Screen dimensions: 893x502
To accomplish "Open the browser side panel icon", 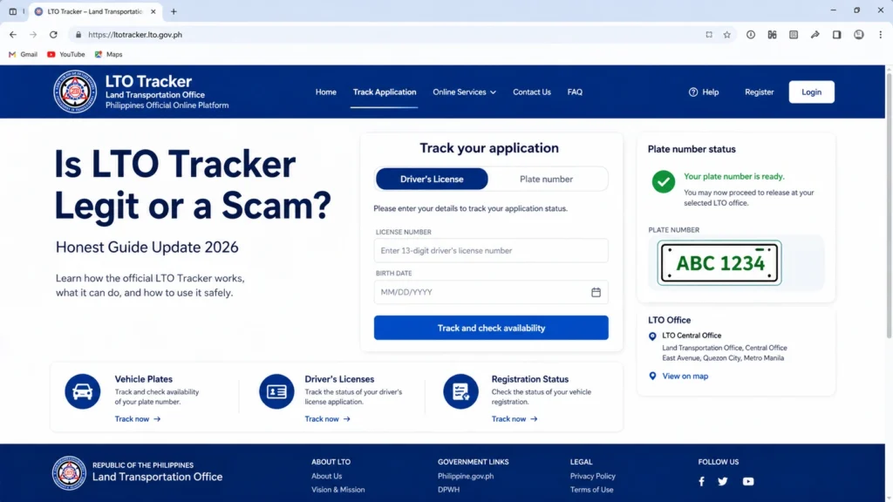I will [836, 35].
